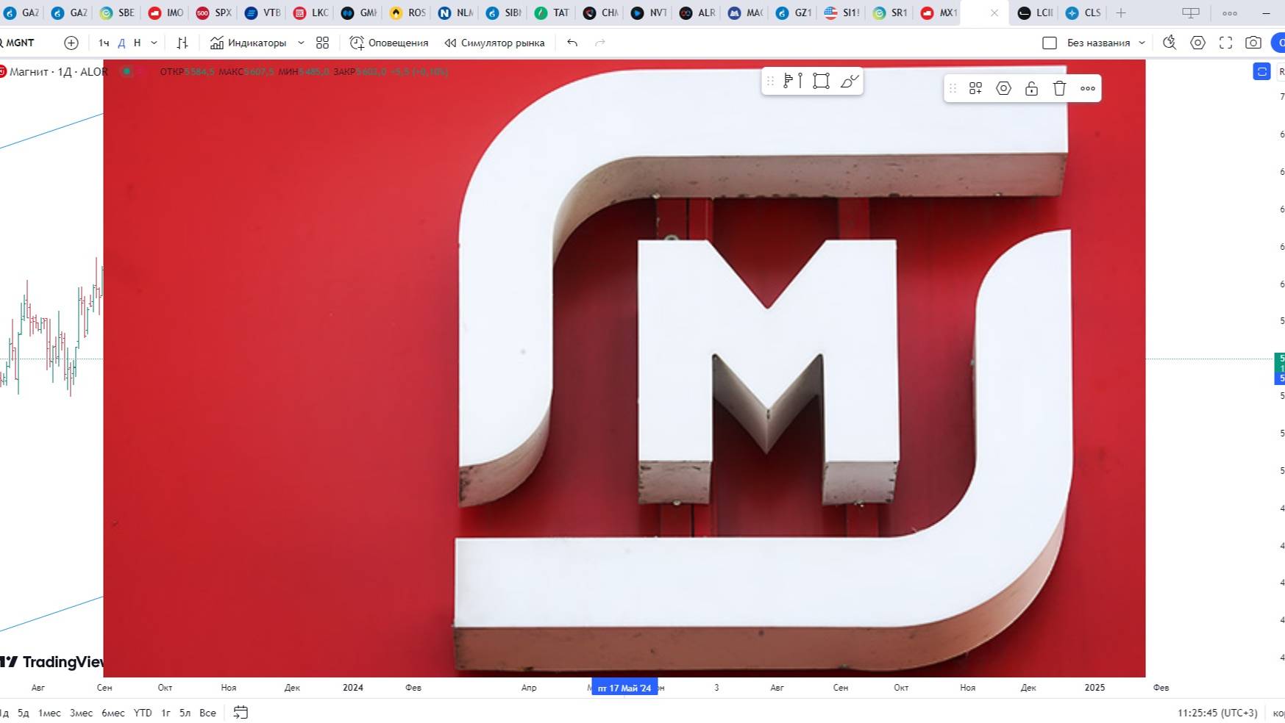Select the Д daily timeframe
This screenshot has width=1285, height=723.
[x=121, y=43]
